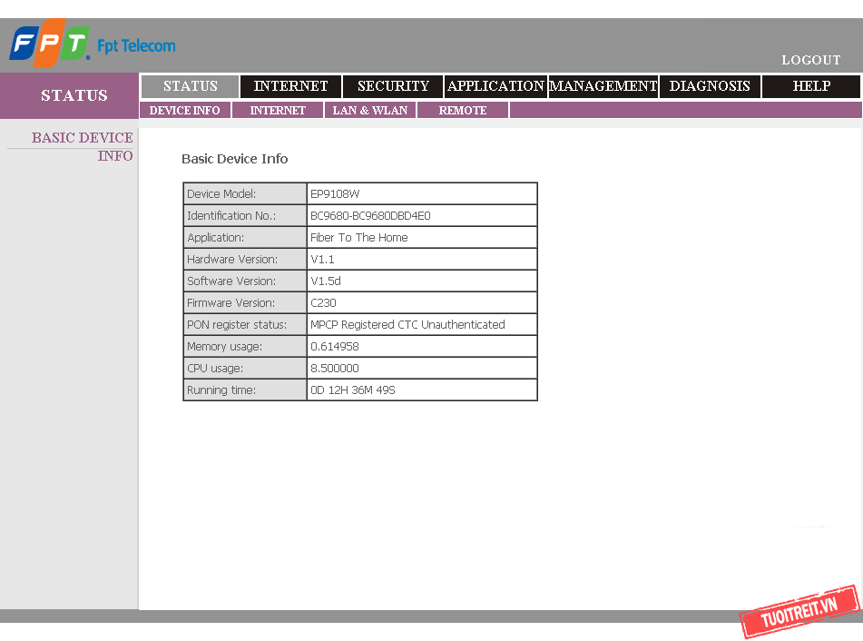Select the STATUS main navigation tab
The image size is (863, 641).
[x=190, y=86]
